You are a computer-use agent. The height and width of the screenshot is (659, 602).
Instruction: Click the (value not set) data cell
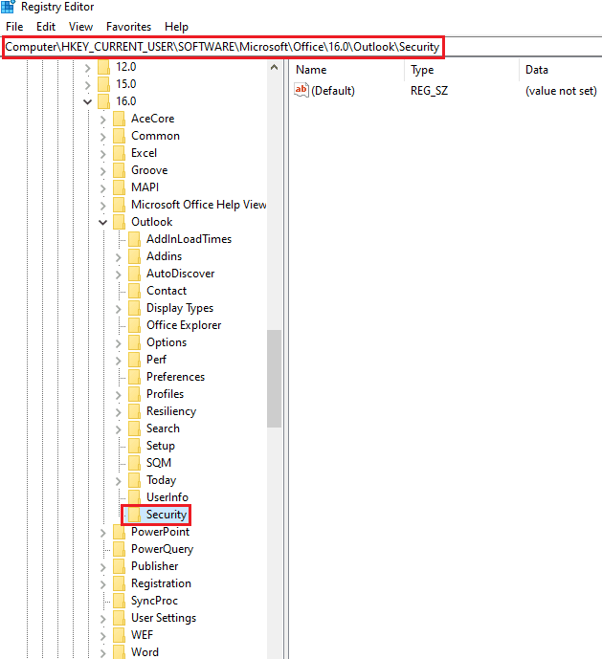click(561, 91)
